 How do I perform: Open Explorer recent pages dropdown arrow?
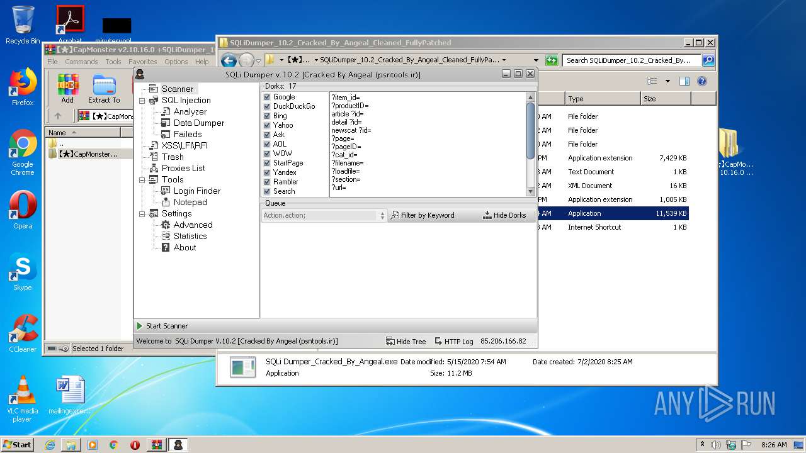(x=258, y=60)
